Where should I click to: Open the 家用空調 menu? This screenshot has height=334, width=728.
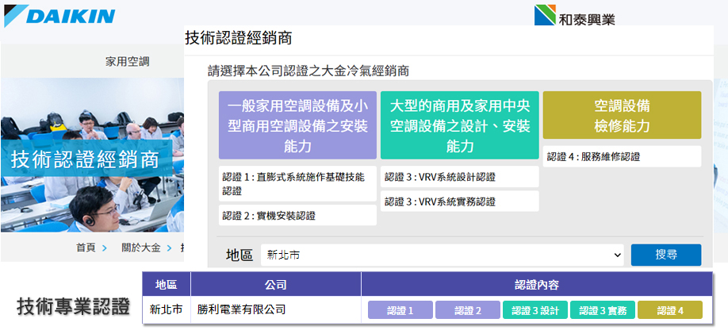point(127,62)
